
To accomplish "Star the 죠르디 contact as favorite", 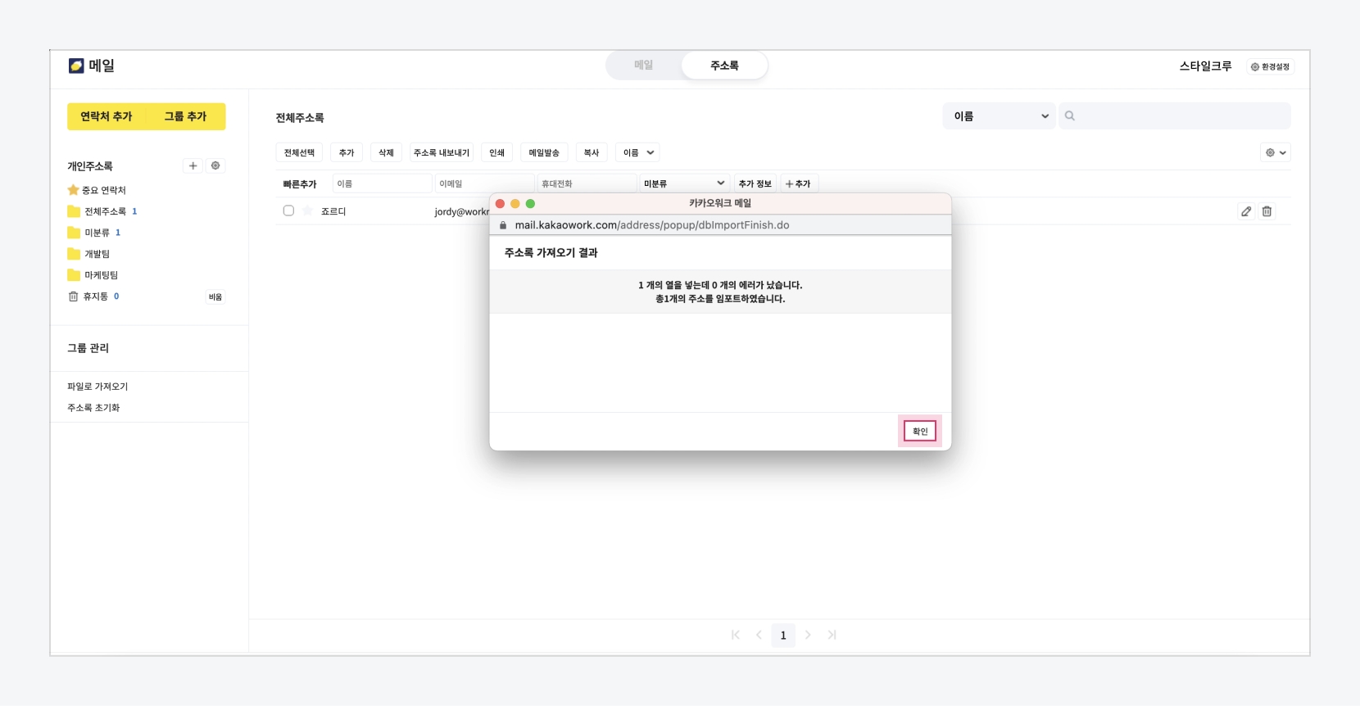I will coord(307,211).
